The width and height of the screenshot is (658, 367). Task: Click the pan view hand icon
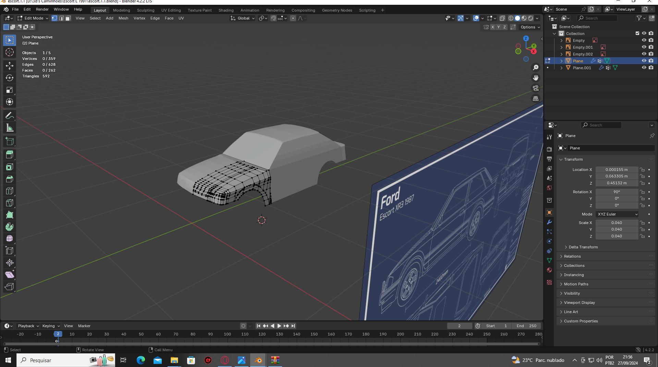click(x=536, y=78)
